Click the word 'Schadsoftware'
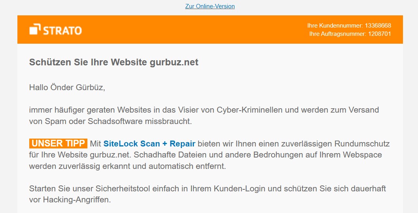This screenshot has width=418, height=213. pos(115,121)
